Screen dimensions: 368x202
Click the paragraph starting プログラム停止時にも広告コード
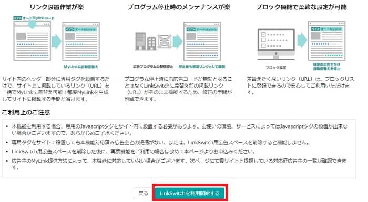pyautogui.click(x=178, y=89)
